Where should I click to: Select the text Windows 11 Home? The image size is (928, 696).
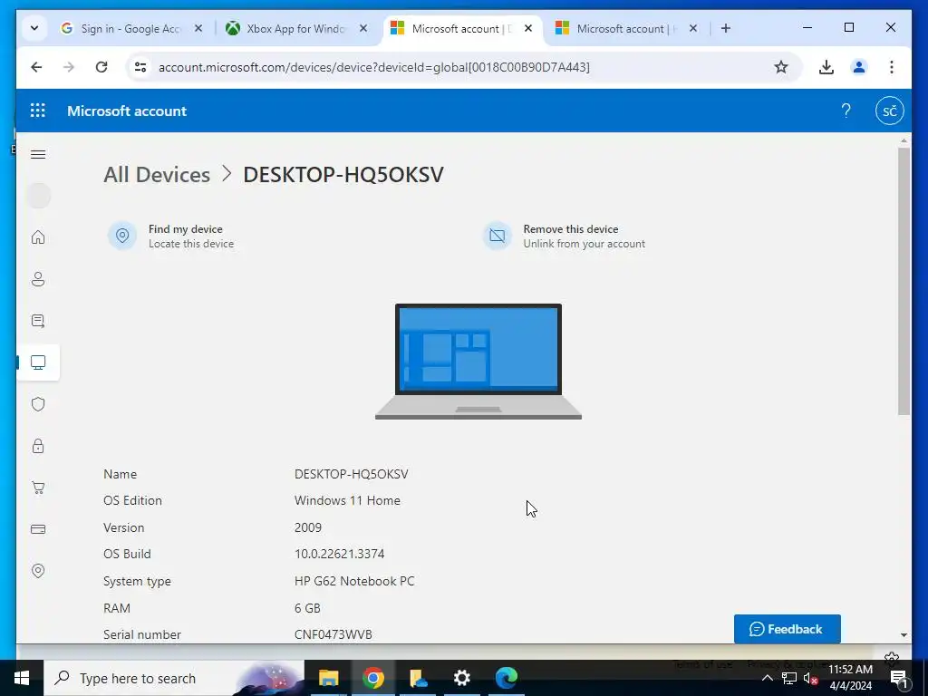pos(347,500)
